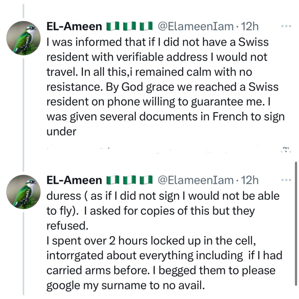
Task: Open the tweet about being locked in the cell
Action: coord(164,248)
